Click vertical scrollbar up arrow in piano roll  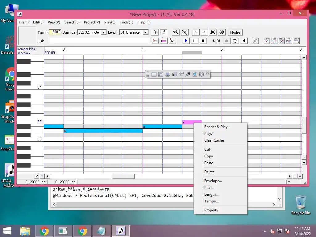click(304, 58)
